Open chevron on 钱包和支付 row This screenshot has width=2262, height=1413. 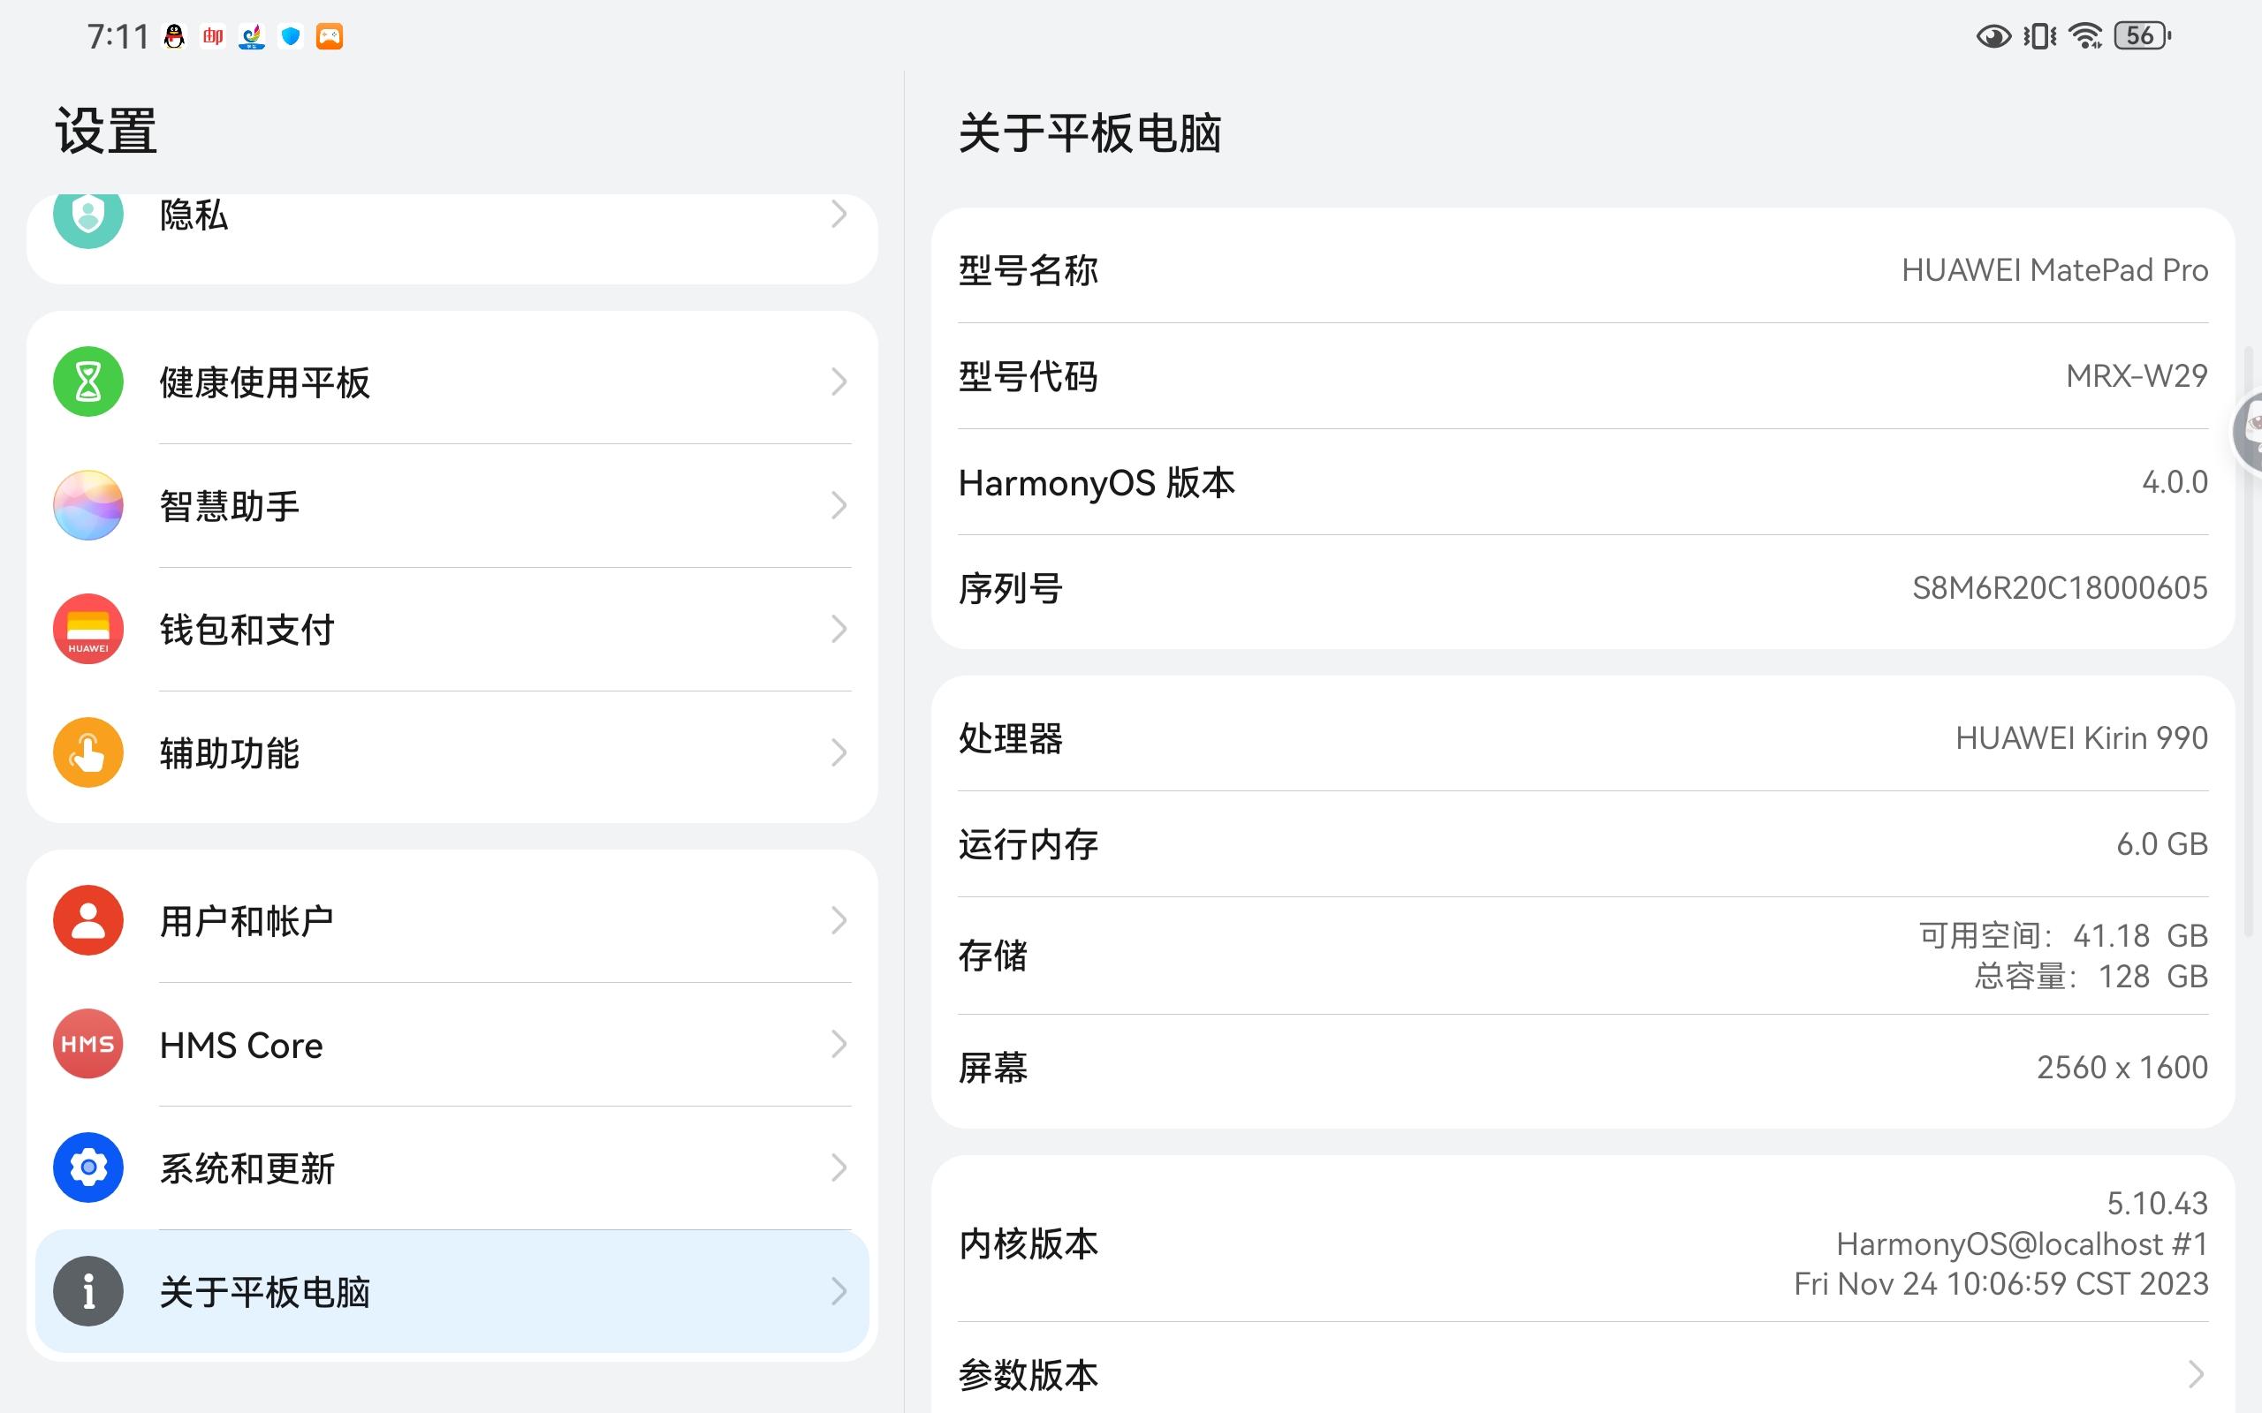point(839,629)
